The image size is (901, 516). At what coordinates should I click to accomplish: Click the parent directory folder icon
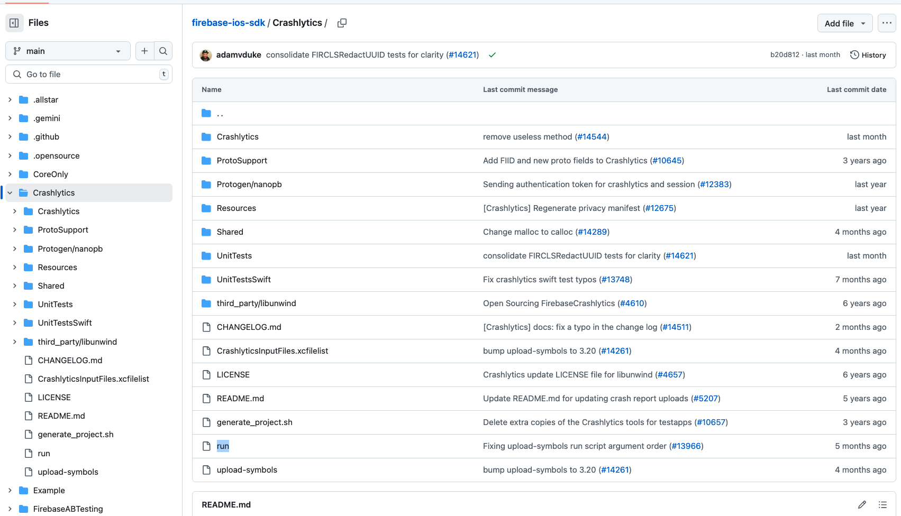tap(206, 113)
